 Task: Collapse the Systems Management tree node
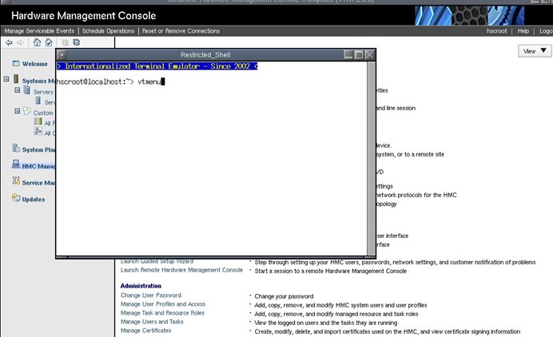pyautogui.click(x=6, y=79)
